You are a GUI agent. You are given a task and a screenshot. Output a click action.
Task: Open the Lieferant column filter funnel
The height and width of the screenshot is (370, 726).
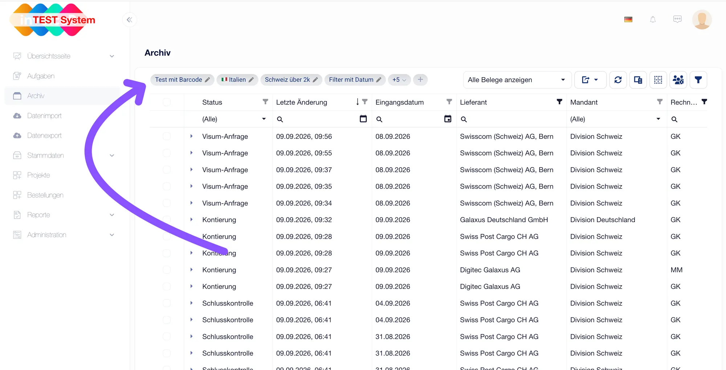[x=559, y=102]
